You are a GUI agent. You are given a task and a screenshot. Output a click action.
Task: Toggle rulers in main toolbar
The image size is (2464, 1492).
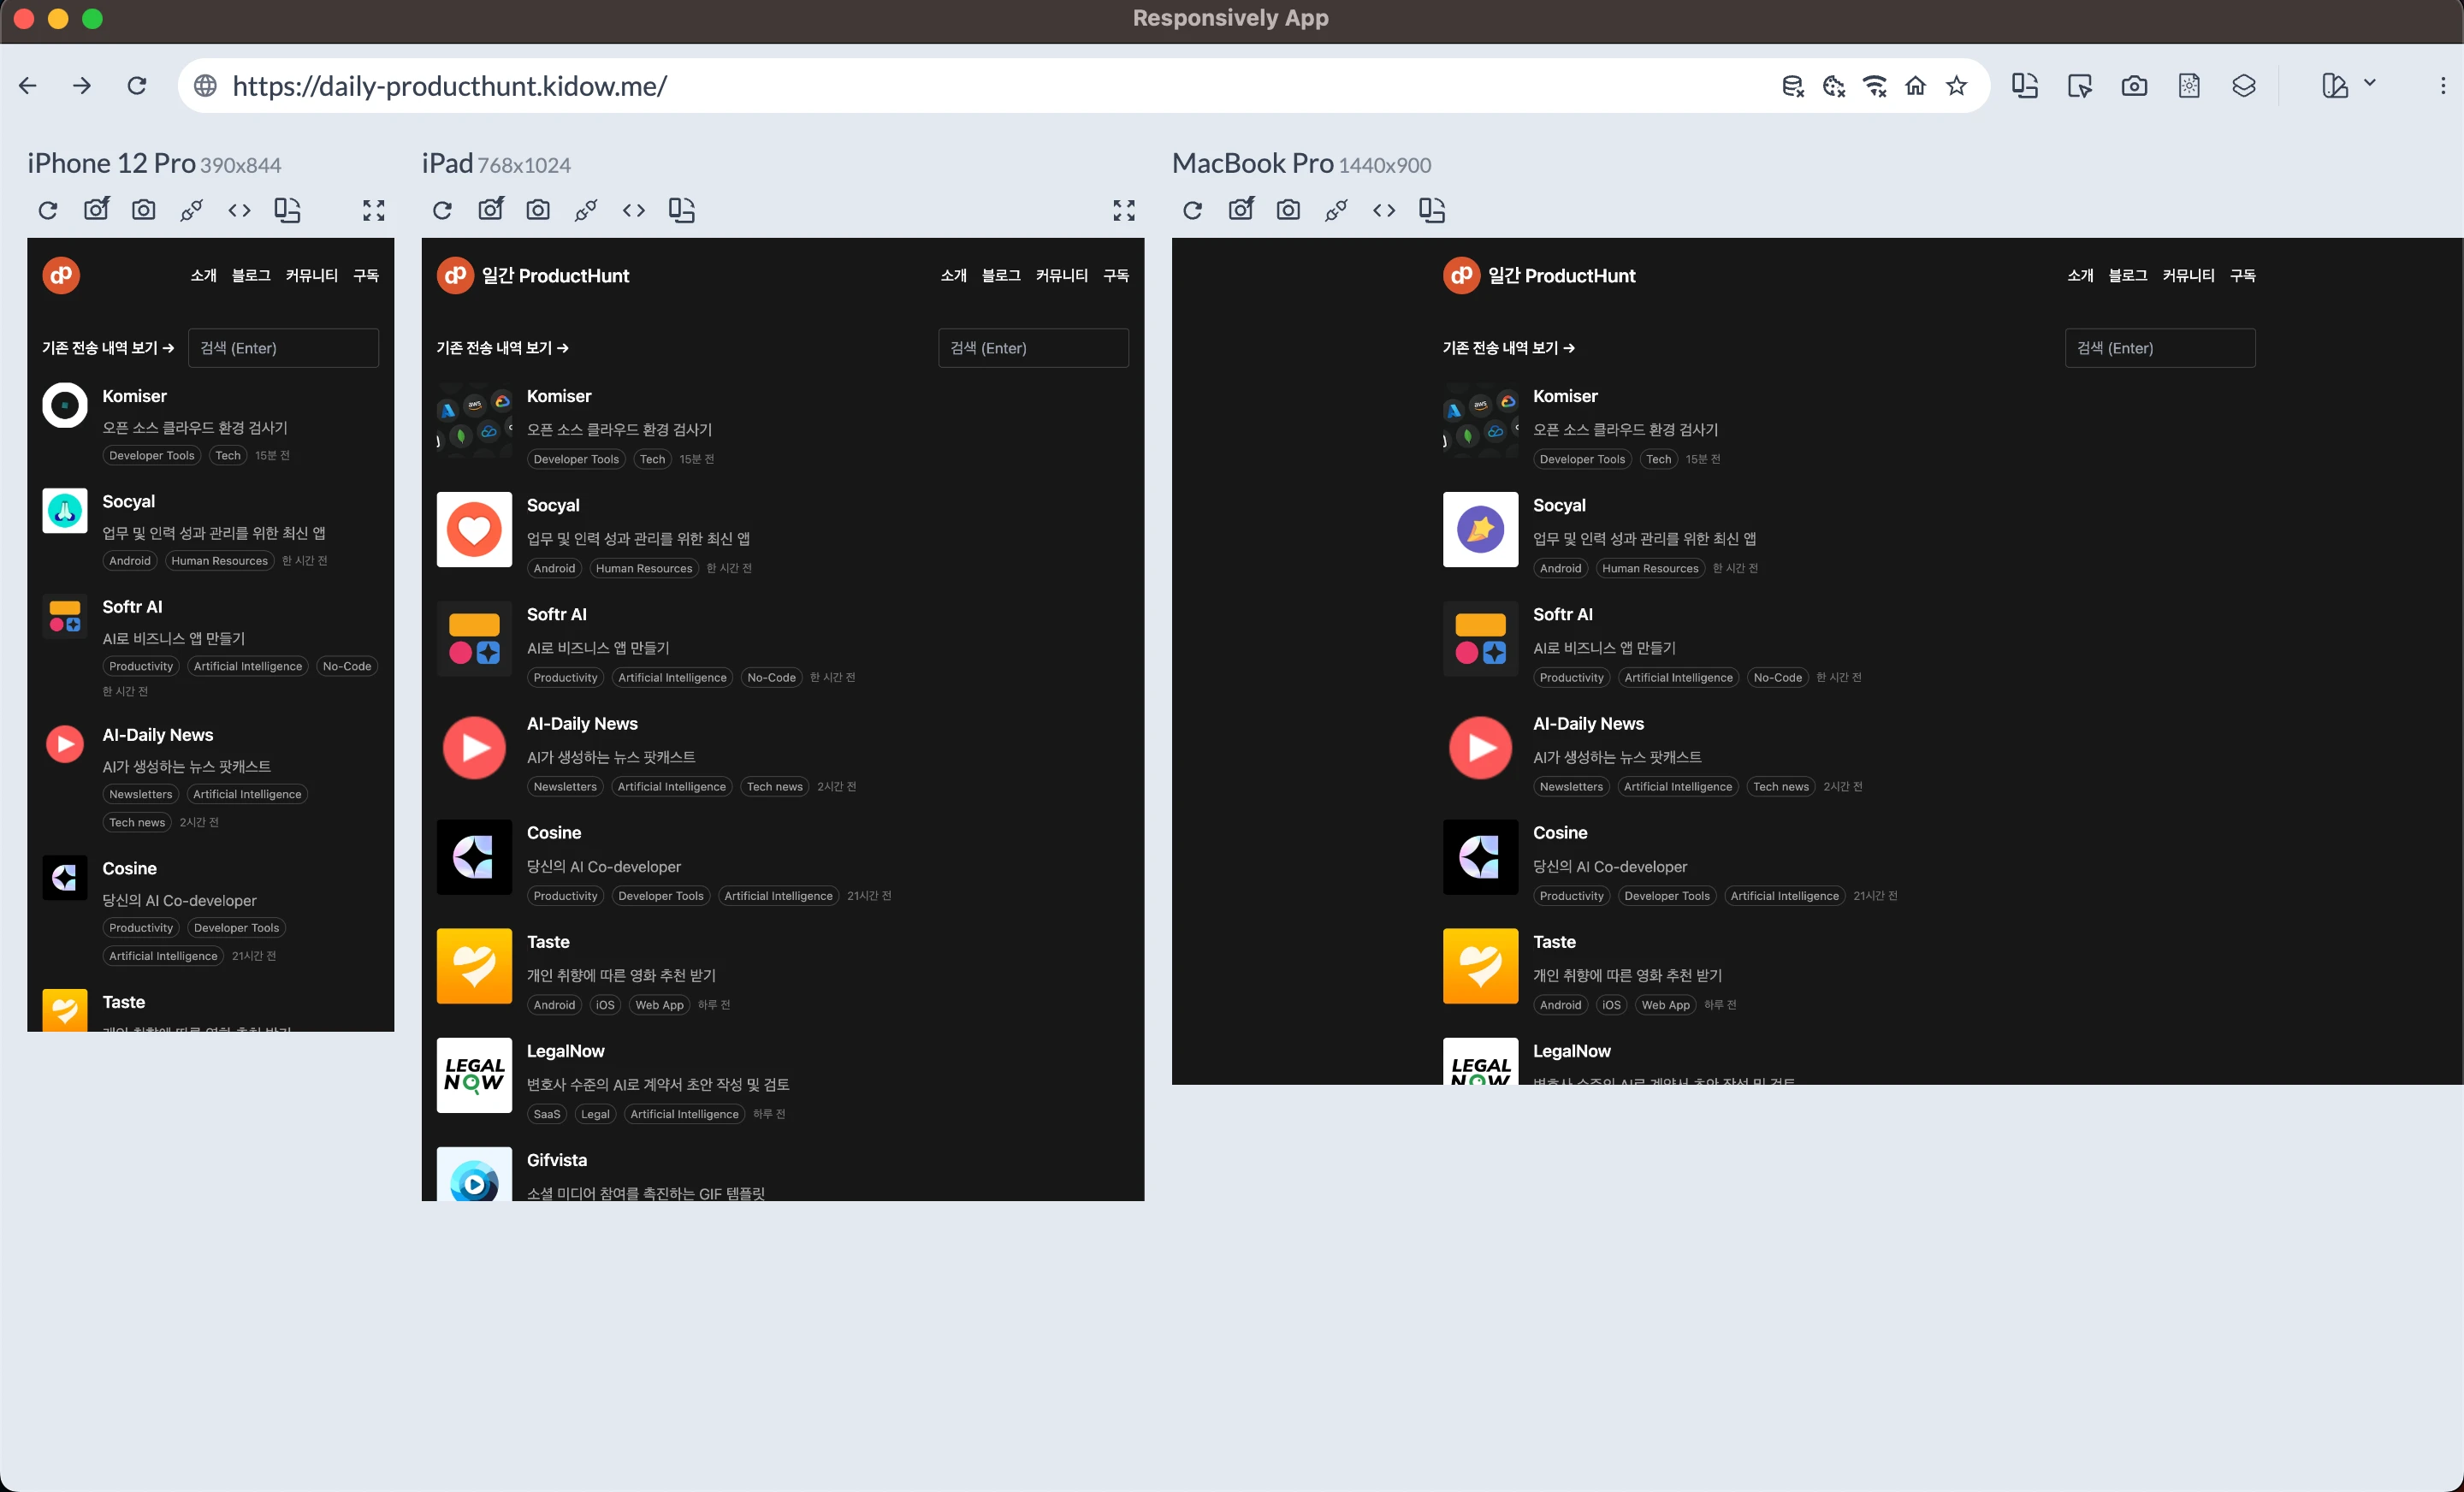click(2189, 86)
